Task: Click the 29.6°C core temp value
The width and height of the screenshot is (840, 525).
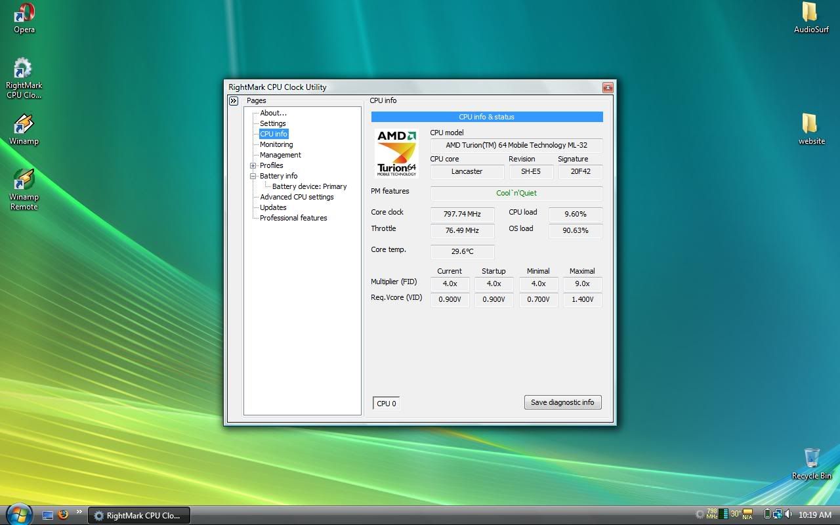Action: tap(462, 251)
